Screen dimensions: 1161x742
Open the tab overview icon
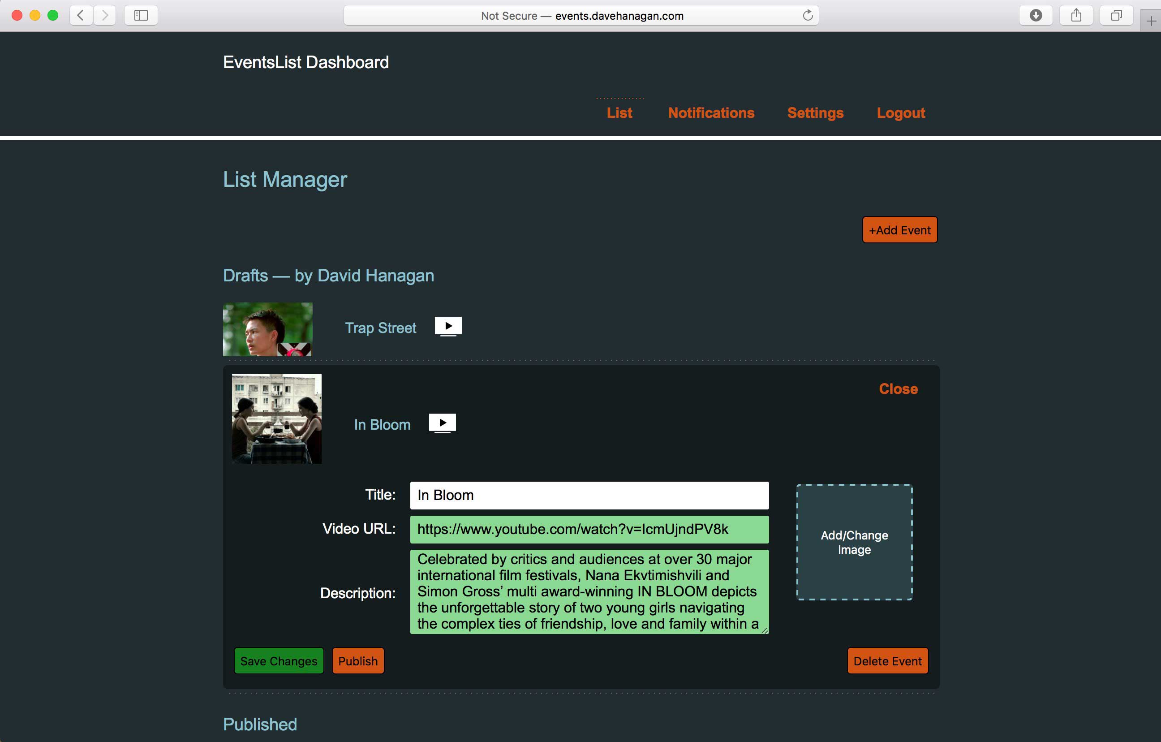click(1117, 15)
